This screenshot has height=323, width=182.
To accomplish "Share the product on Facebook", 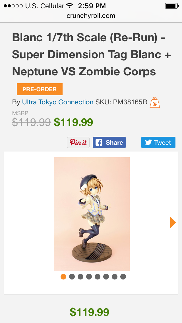I will [109, 142].
